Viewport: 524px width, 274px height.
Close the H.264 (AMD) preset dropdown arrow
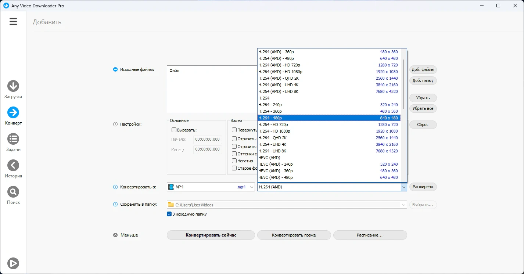click(x=404, y=187)
